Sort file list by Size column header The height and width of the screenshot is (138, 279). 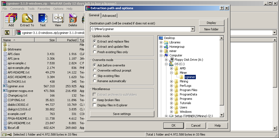tap(46, 40)
